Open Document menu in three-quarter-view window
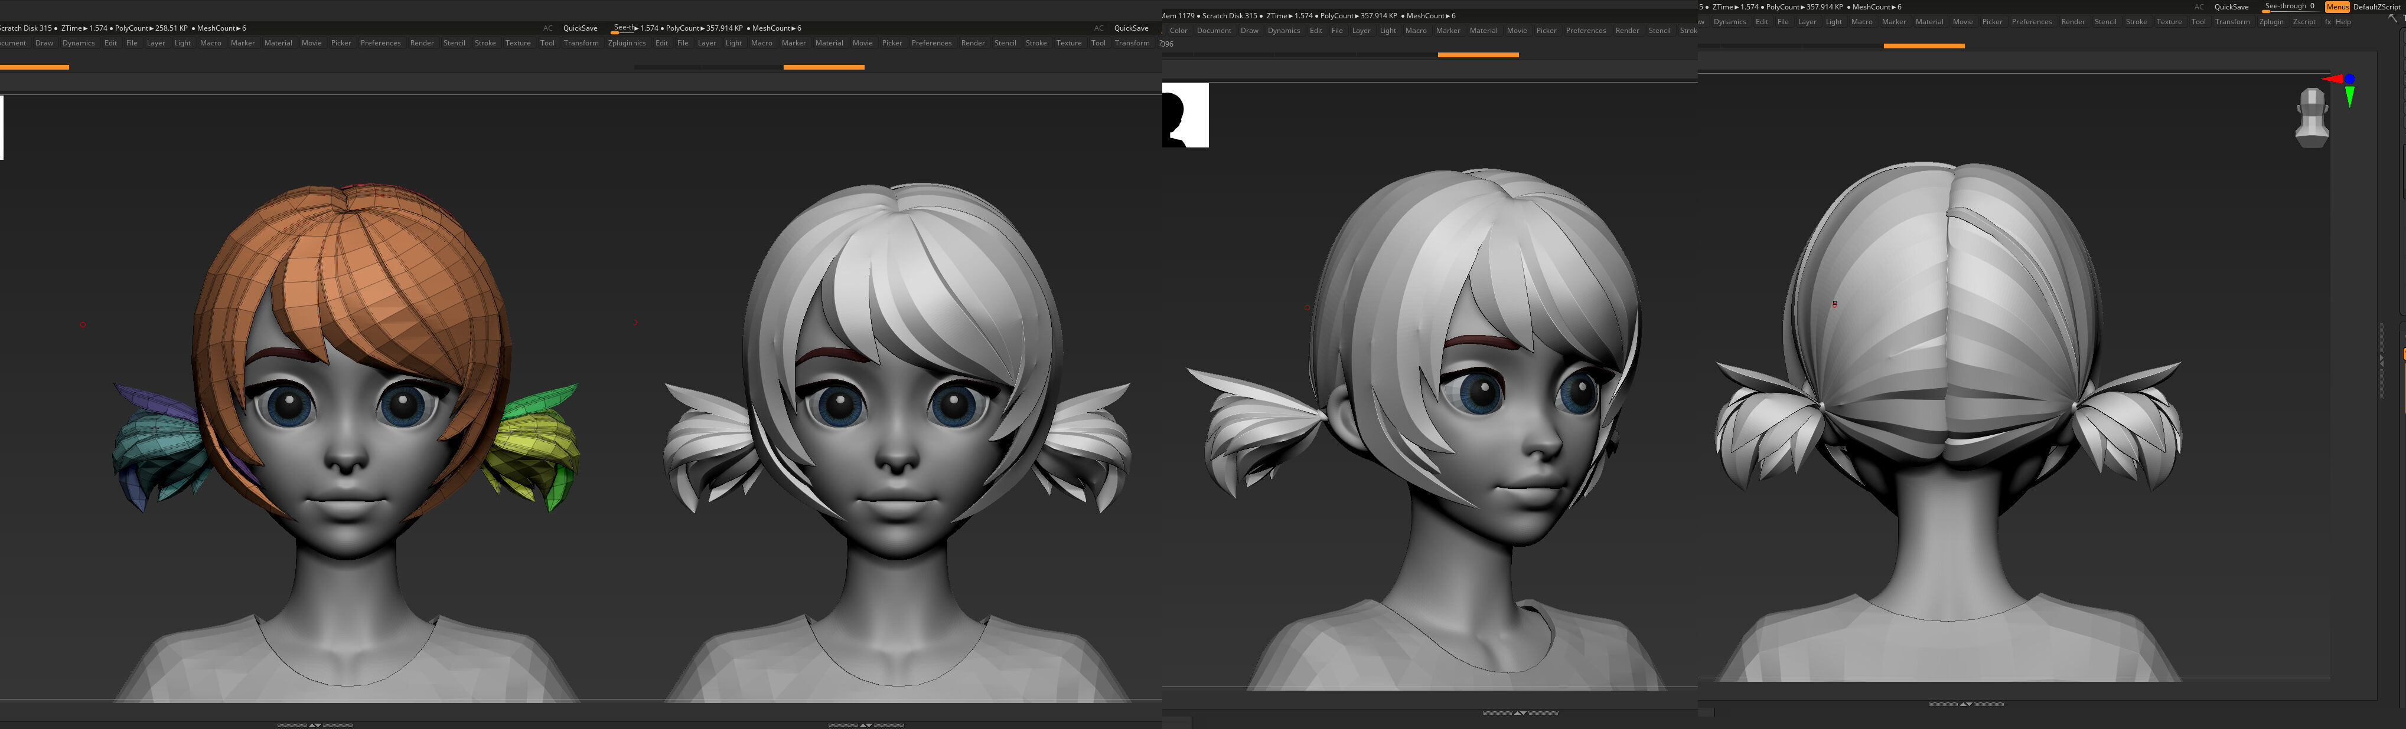The width and height of the screenshot is (2406, 729). point(1213,31)
